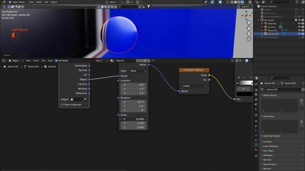Pause viewport render preview
Screen dimensions: 305x171
[x=250, y=2]
